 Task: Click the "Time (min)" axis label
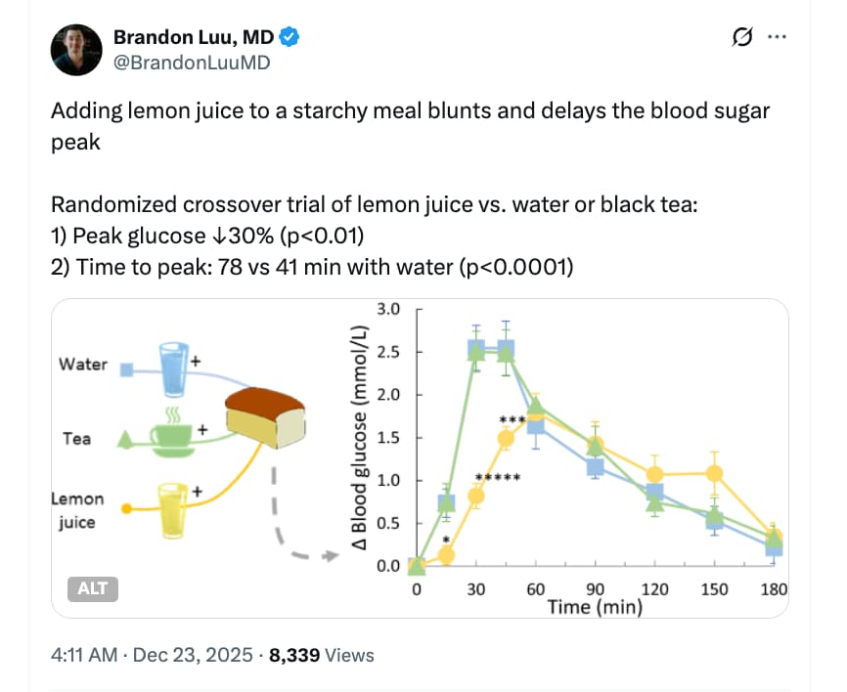(596, 607)
